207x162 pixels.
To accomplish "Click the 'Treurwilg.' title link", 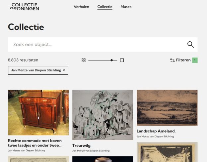I will [82, 145].
